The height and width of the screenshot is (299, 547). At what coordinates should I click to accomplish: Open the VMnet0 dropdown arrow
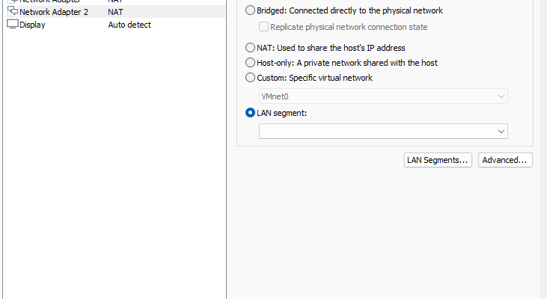(x=501, y=96)
